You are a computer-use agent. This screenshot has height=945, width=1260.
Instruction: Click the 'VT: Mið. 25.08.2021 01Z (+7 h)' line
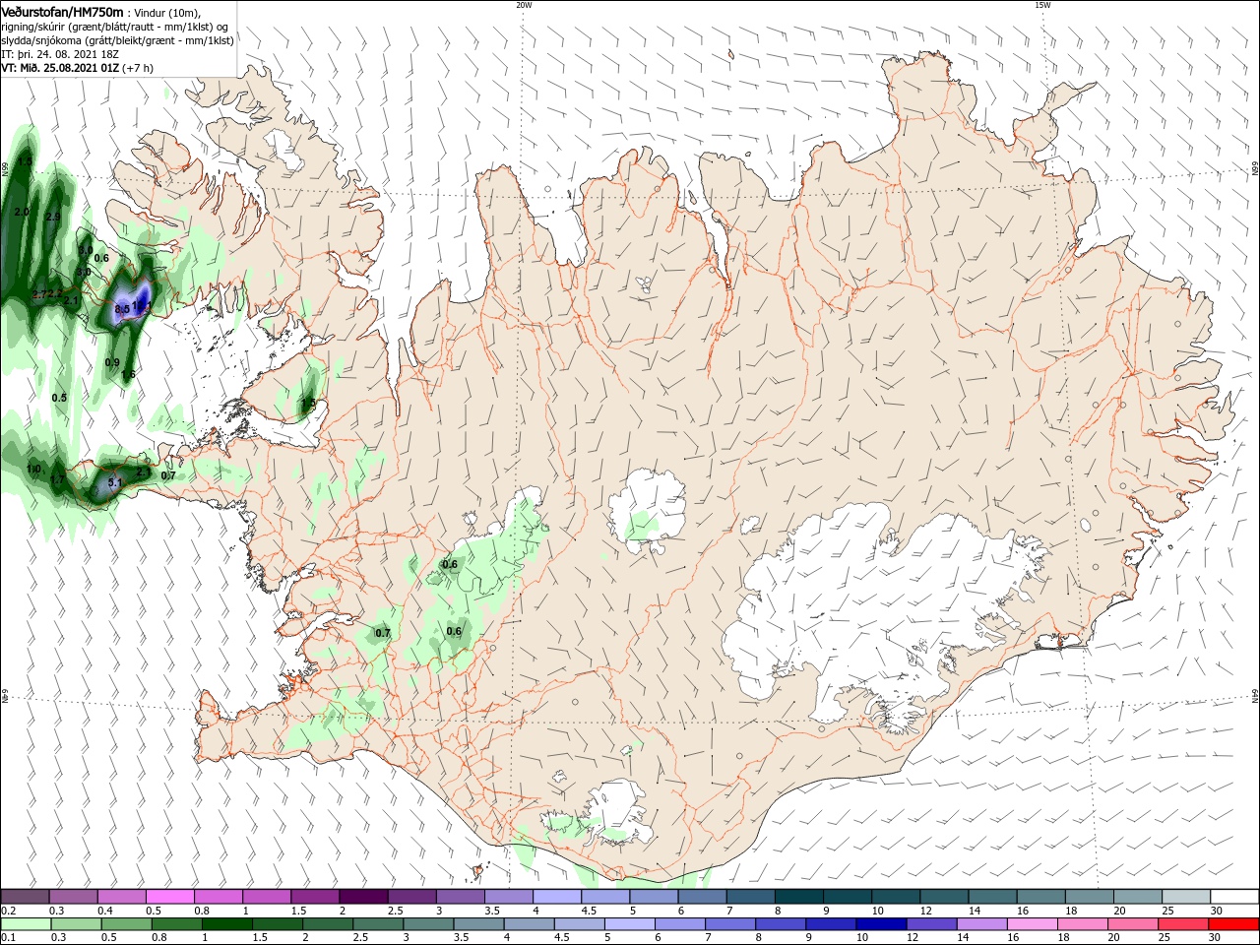click(x=78, y=68)
